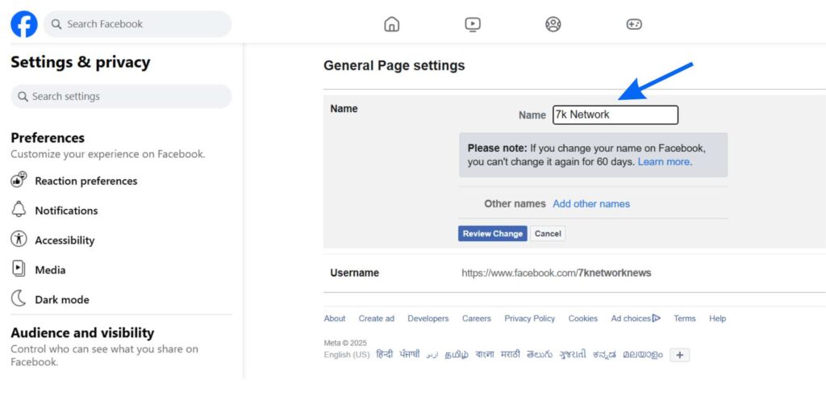Image resolution: width=826 pixels, height=413 pixels.
Task: Click the plus button for more languages
Action: coord(679,355)
